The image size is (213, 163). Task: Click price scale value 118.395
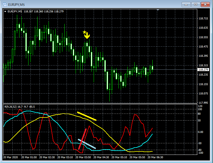coord(203,56)
